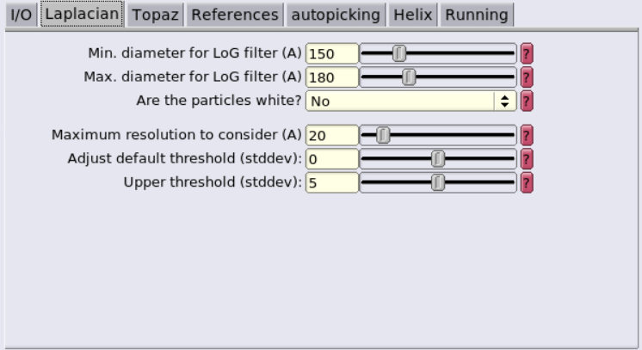The image size is (642, 350).
Task: Show help for Adjust default threshold
Action: tap(527, 159)
